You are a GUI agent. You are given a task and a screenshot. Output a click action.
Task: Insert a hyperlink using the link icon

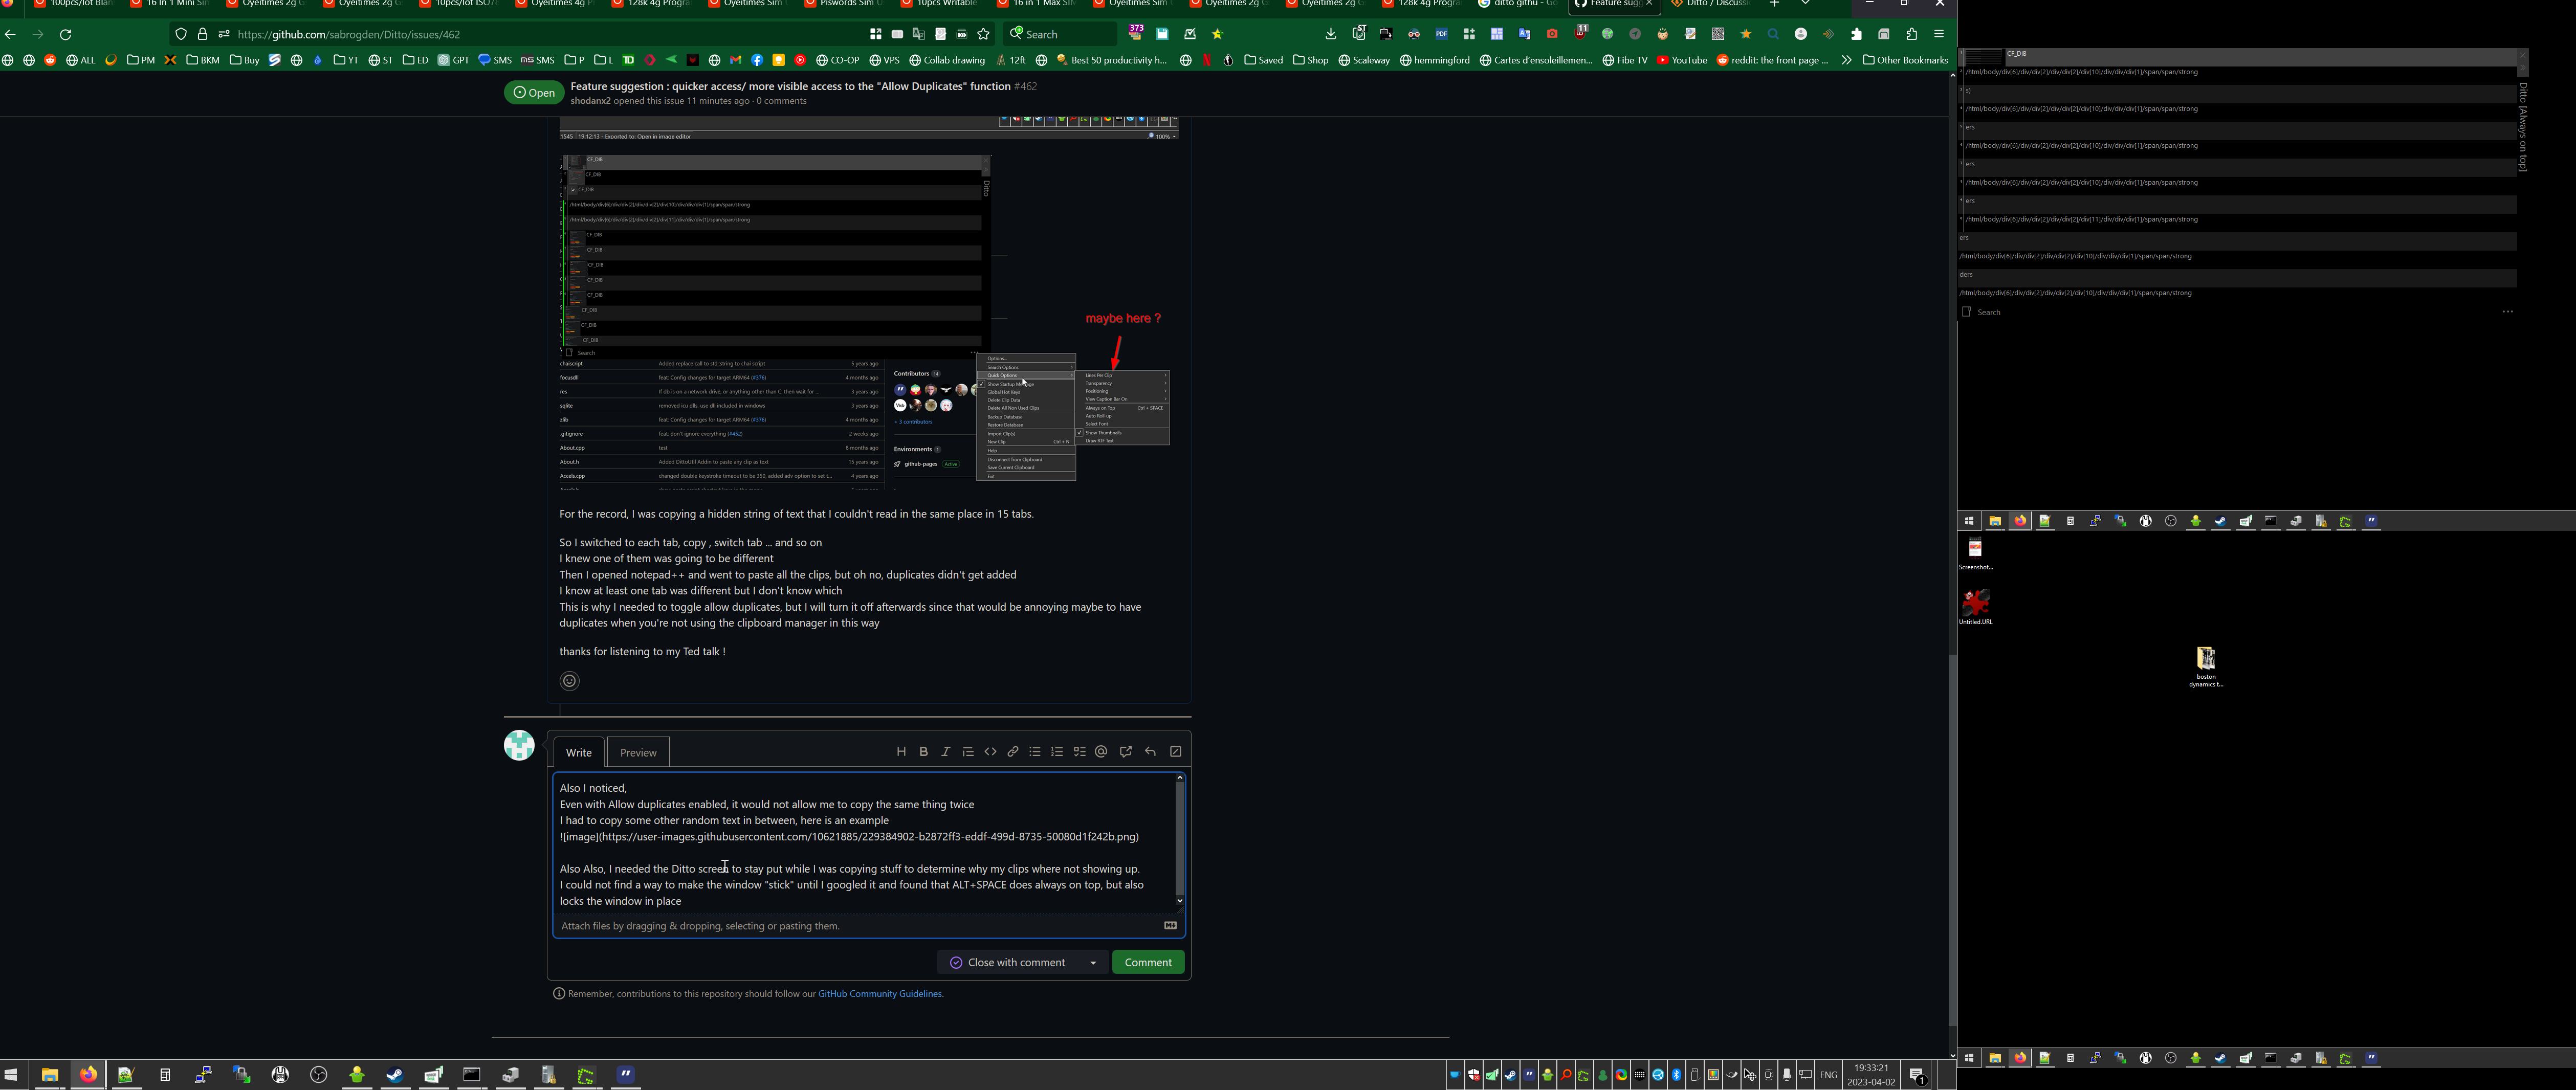[1013, 751]
